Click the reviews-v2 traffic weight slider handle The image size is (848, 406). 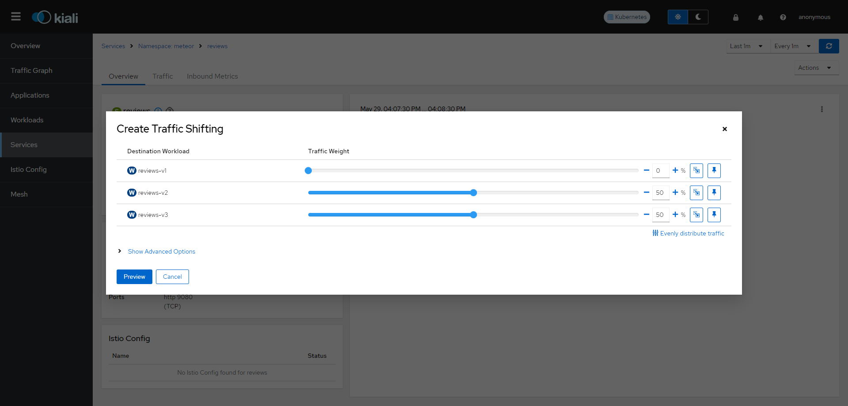[473, 193]
